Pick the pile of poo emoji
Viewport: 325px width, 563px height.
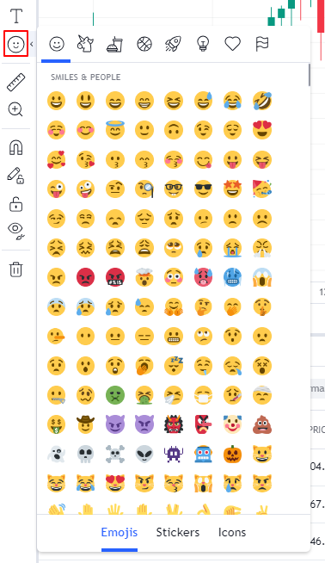coord(262,424)
